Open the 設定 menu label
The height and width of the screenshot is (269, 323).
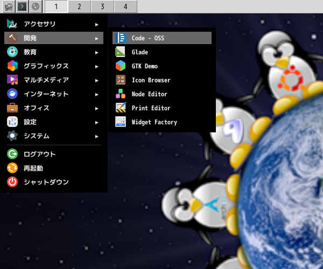(x=30, y=122)
